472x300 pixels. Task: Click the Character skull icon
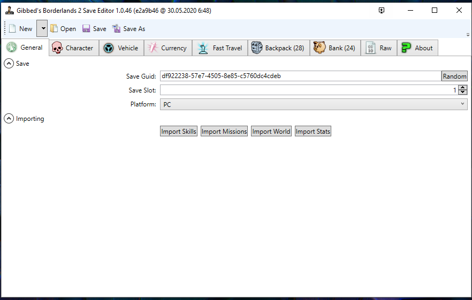57,48
